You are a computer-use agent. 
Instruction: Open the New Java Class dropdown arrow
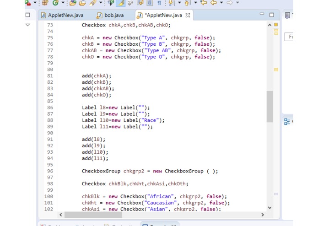tap(63, 3)
